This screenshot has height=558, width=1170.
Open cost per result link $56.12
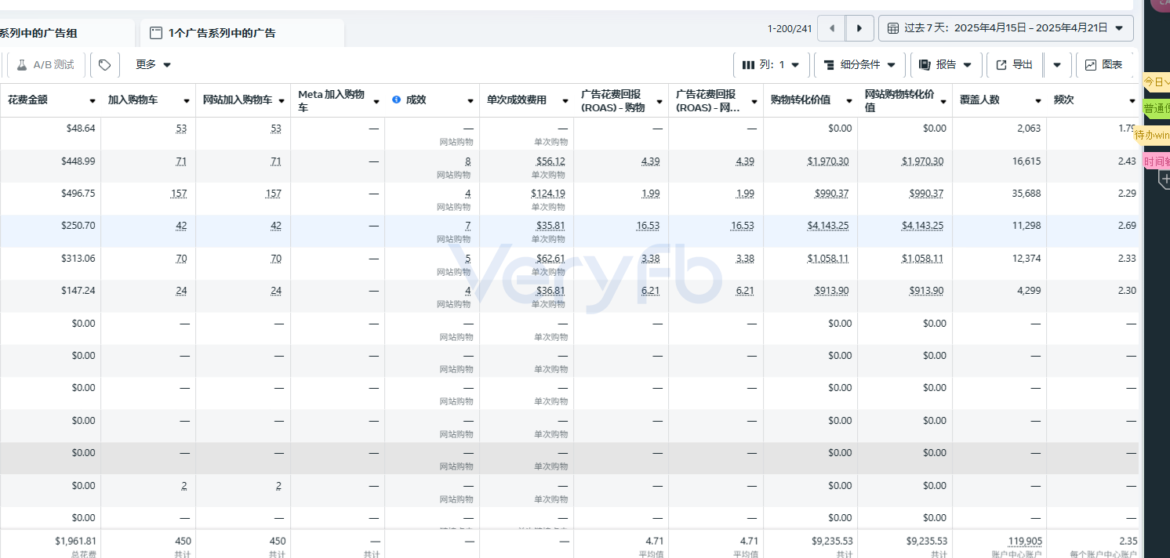click(550, 161)
